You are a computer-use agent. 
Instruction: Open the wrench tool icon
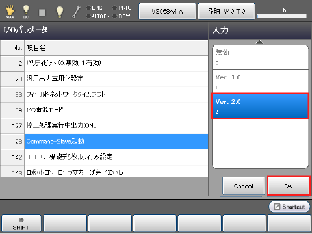(x=76, y=12)
